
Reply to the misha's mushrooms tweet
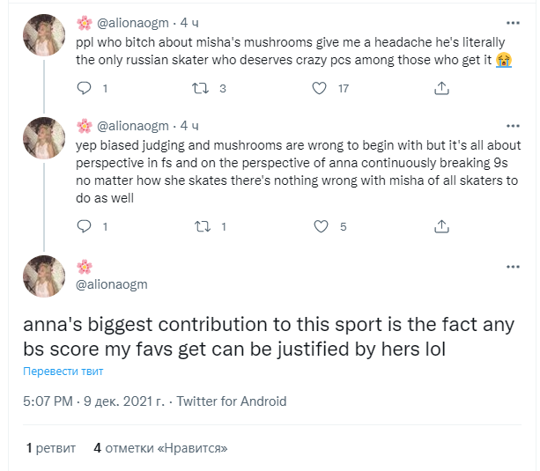point(85,88)
